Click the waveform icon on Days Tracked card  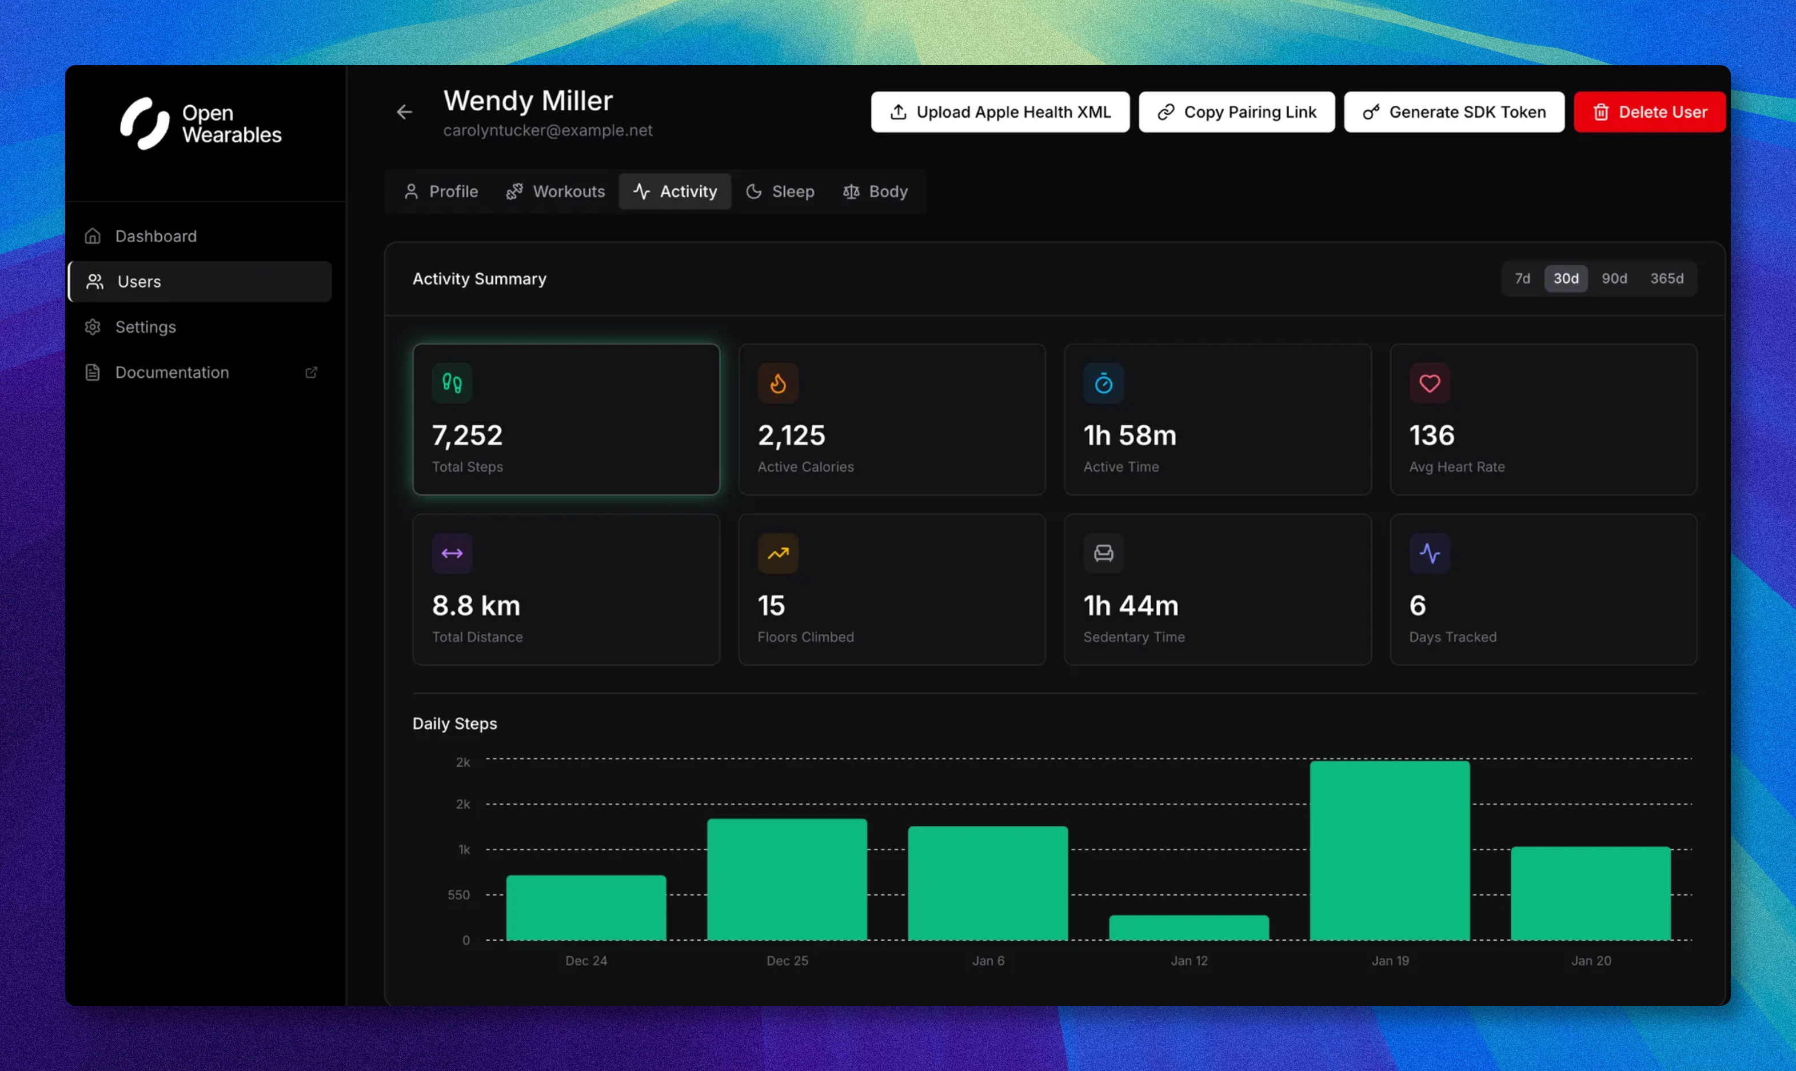[x=1430, y=553]
